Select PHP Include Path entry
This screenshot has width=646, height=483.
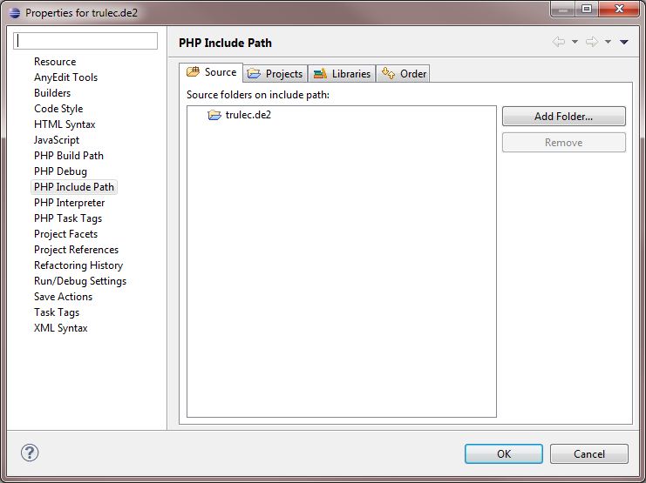(74, 187)
